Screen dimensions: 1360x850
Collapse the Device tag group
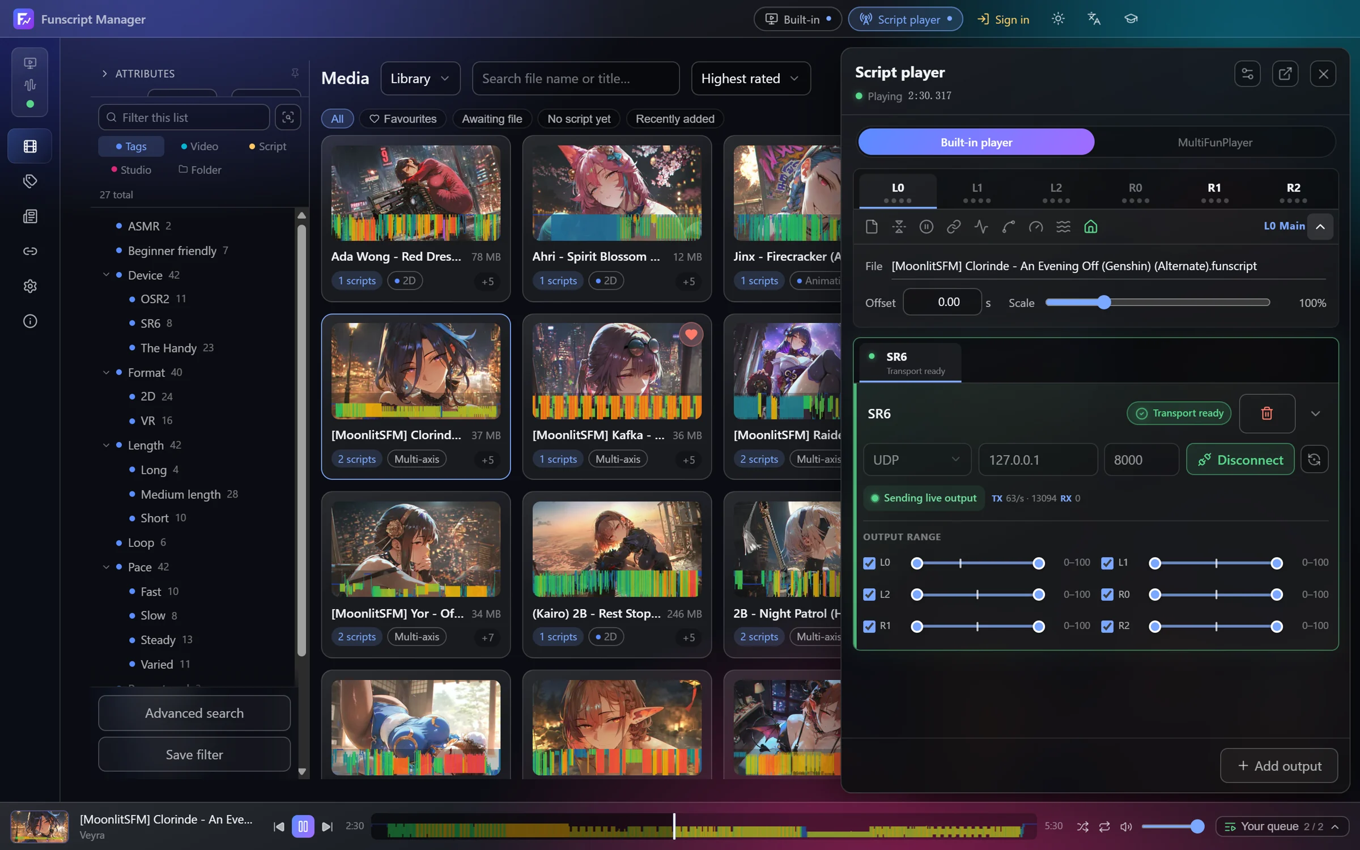(x=106, y=275)
